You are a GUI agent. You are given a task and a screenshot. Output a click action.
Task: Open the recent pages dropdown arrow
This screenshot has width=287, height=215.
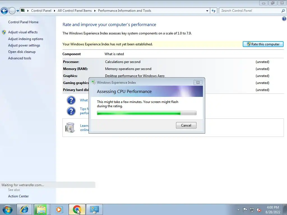(18, 11)
